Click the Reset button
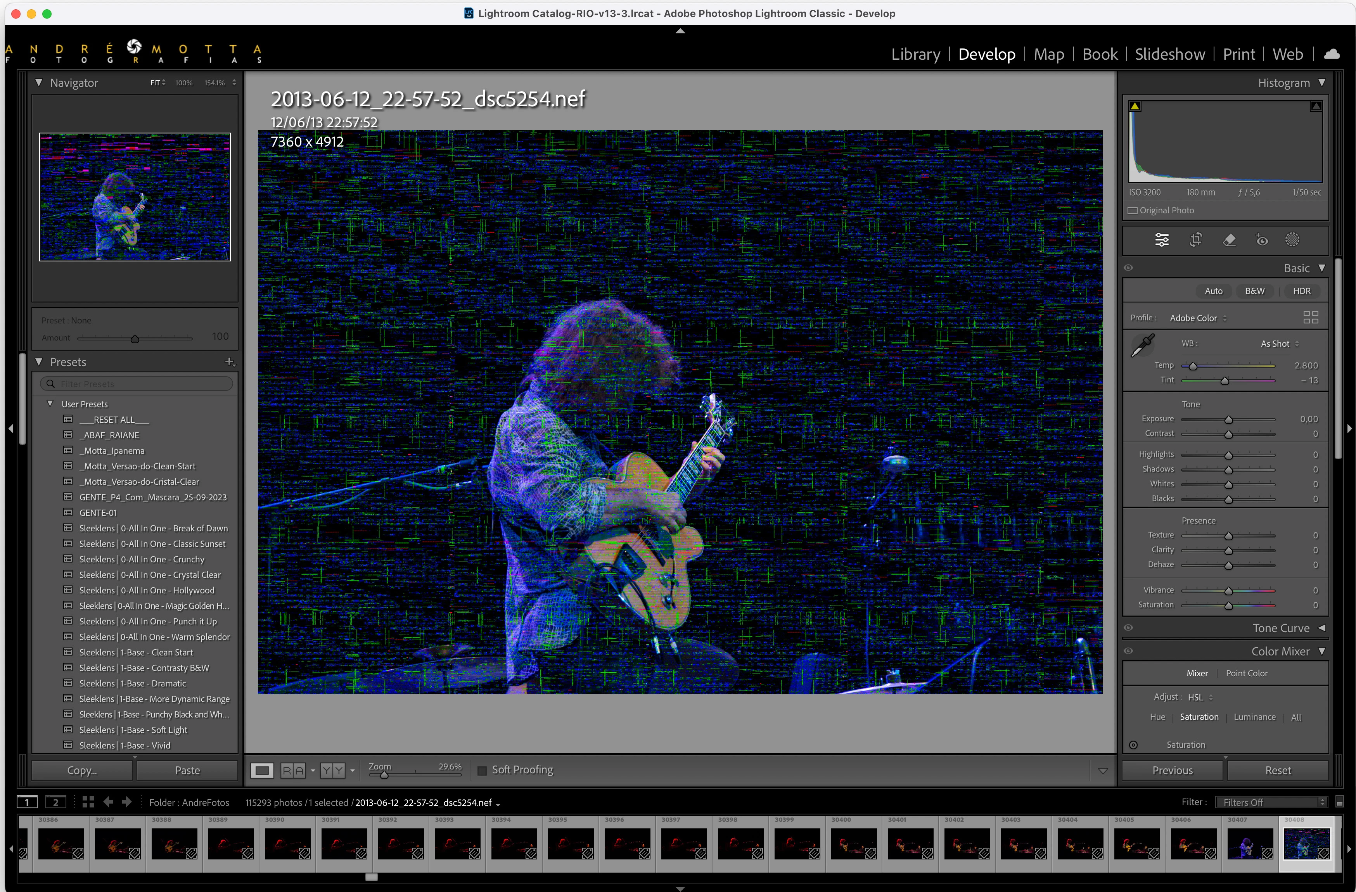Viewport: 1356px width, 892px height. click(1277, 770)
